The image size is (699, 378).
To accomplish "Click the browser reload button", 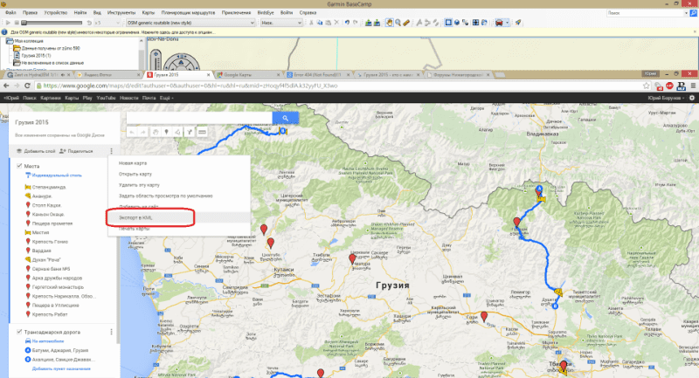I will tap(27, 86).
